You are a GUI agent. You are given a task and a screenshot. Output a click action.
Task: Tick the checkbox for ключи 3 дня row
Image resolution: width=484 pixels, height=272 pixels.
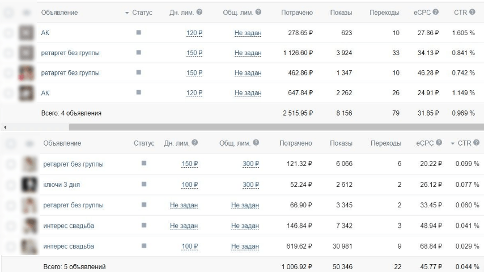tap(11, 185)
